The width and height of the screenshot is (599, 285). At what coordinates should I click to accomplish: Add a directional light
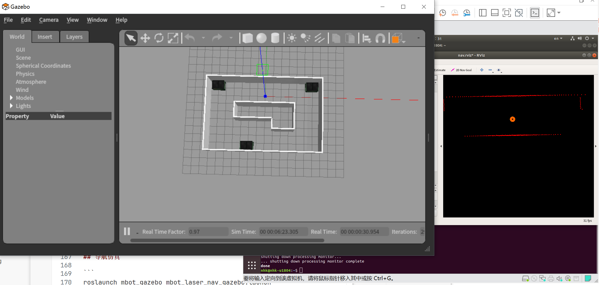pos(319,38)
